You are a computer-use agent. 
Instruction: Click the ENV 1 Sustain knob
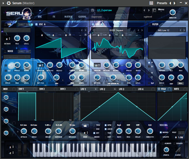pos(58,131)
